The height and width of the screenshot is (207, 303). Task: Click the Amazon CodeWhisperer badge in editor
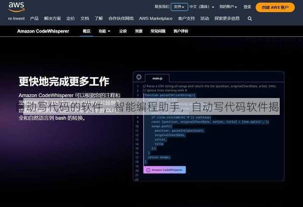coord(164,170)
